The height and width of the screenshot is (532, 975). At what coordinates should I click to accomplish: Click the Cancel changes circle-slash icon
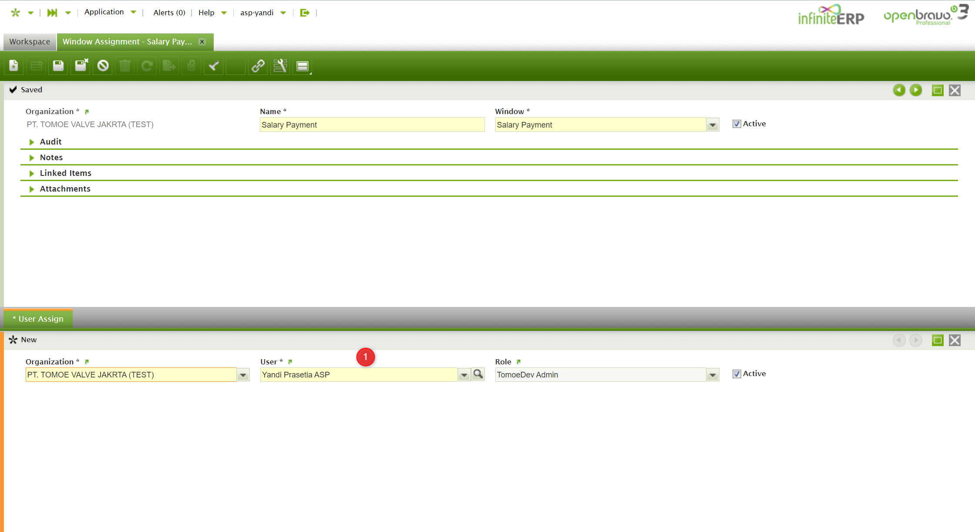pos(103,66)
